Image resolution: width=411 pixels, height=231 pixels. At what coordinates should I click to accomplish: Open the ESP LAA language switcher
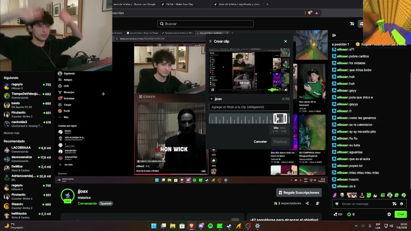click(x=378, y=226)
